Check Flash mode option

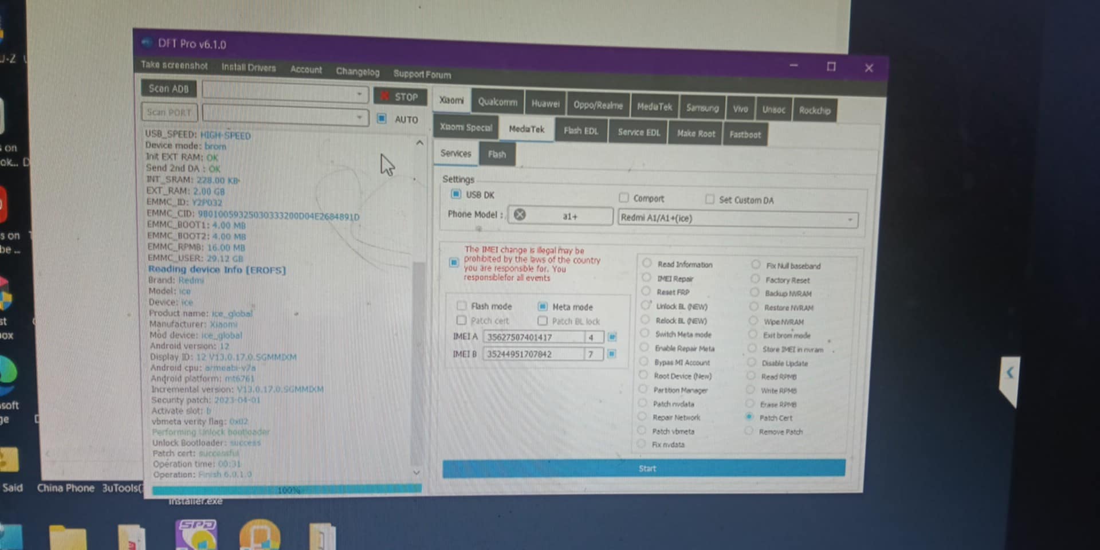pyautogui.click(x=462, y=306)
